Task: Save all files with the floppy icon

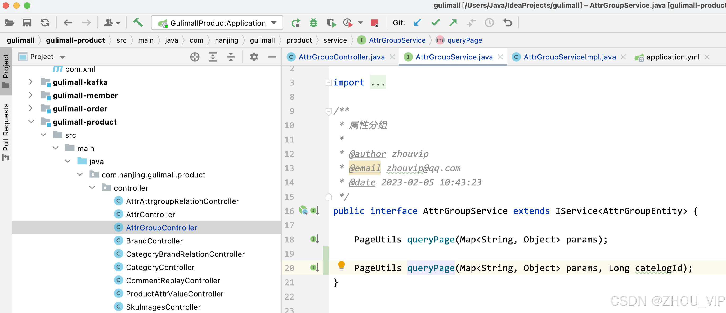Action: pos(27,22)
